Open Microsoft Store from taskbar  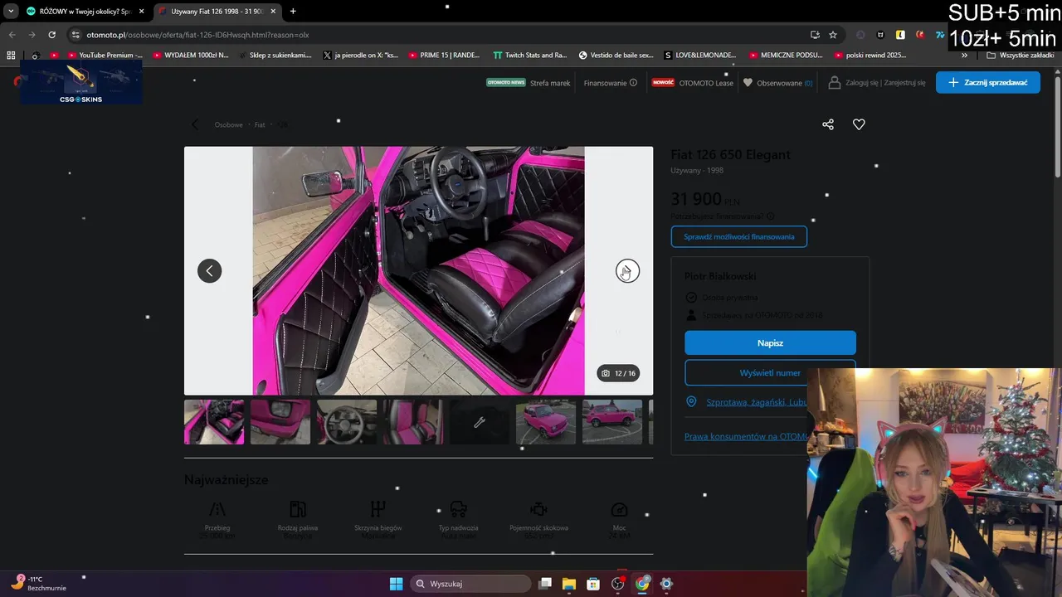tap(593, 584)
